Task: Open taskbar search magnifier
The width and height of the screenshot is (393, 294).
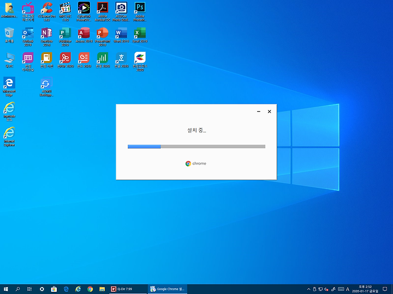Action: pyautogui.click(x=17, y=289)
